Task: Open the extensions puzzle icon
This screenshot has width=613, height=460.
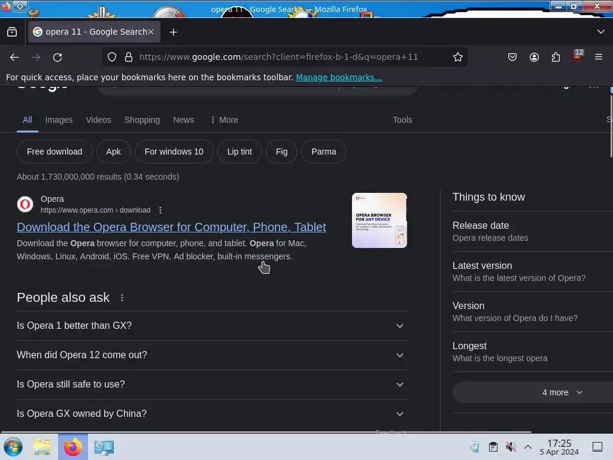Action: click(x=556, y=57)
